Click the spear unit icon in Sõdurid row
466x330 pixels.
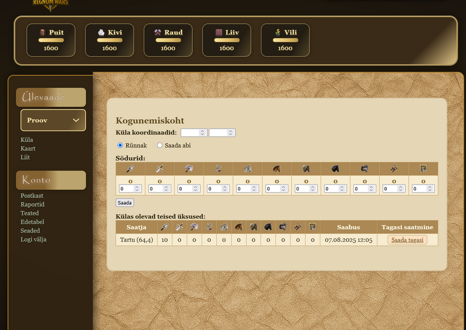point(130,169)
